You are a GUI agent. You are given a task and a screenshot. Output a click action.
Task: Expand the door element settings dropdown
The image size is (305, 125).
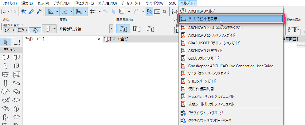click(x=55, y=29)
